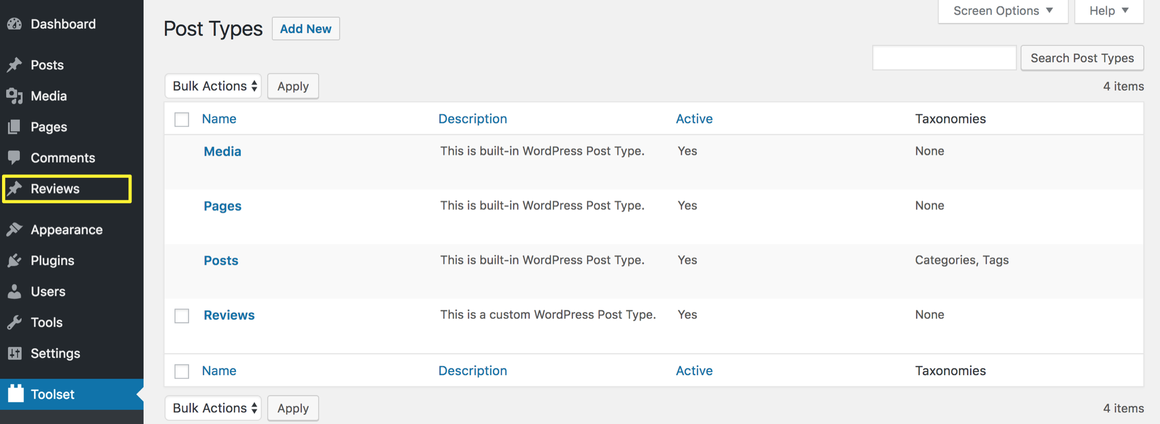
Task: Open the Reviews menu in sidebar
Action: pos(55,189)
